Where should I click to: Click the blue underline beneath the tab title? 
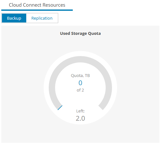37,10
